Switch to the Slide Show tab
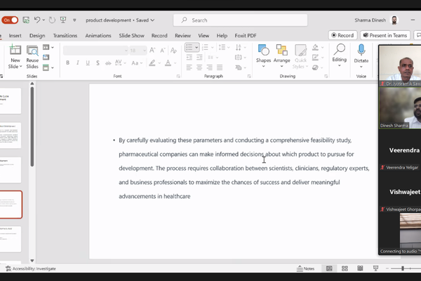Screen dimensions: 421x281 coord(131,35)
